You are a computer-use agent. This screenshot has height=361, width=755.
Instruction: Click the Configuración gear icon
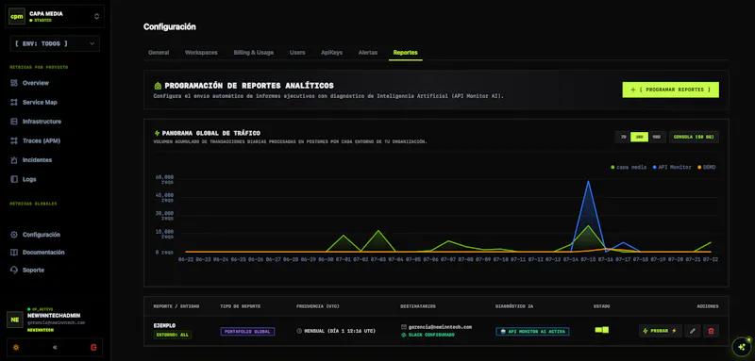14,235
